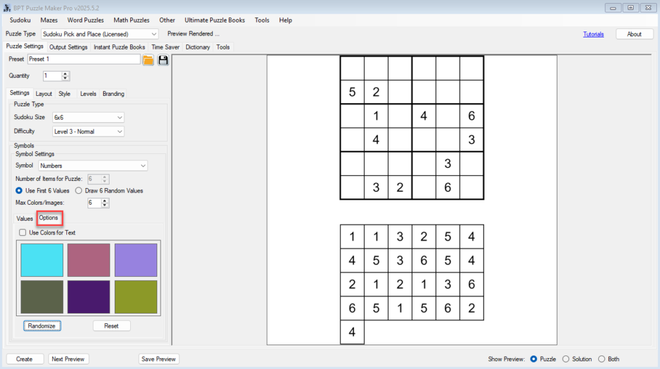Click the Number of Items for Puzzle field
Viewport: 660px width, 369px height.
pos(94,179)
